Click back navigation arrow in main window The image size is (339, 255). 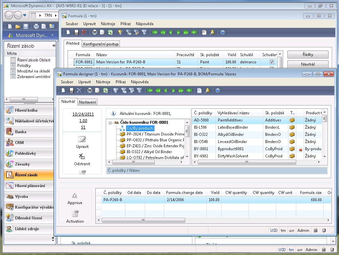coord(9,15)
